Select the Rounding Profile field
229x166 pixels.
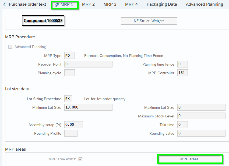point(71,133)
